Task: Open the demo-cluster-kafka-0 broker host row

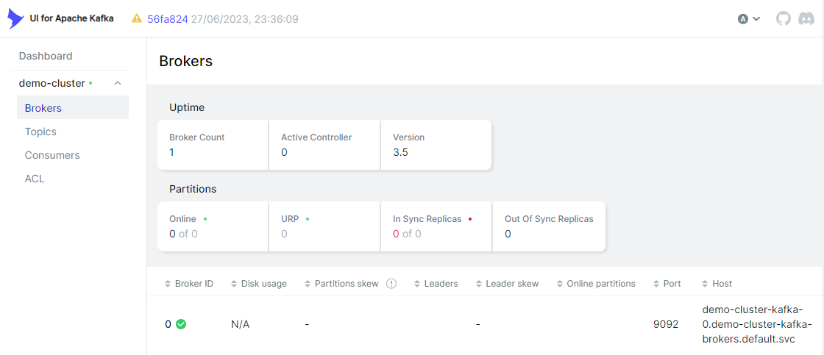Action: tap(756, 324)
